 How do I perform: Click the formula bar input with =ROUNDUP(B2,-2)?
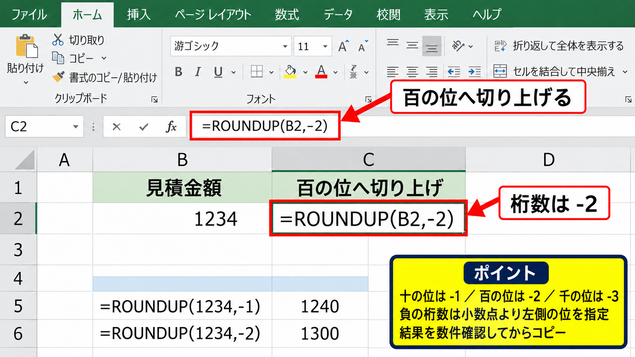click(265, 126)
